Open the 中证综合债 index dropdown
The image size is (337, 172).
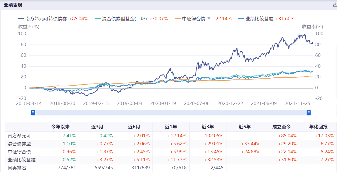(x=208, y=19)
